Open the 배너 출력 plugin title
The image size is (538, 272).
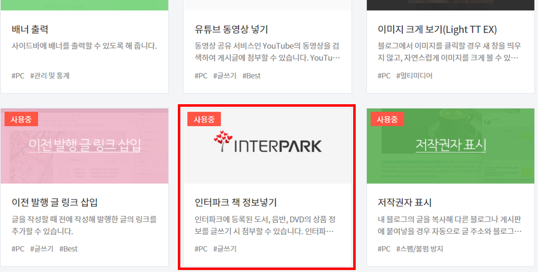30,29
